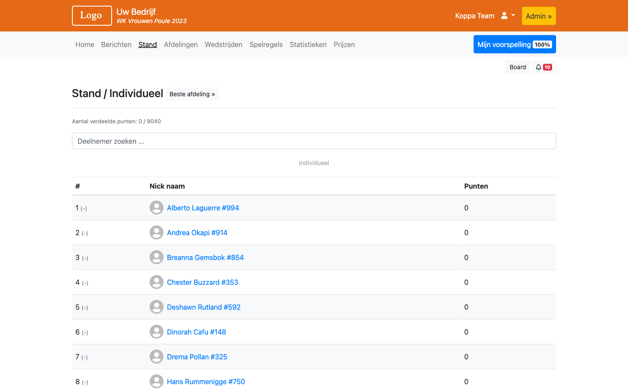The image size is (628, 392).
Task: Navigate to Spelregels page
Action: (266, 44)
